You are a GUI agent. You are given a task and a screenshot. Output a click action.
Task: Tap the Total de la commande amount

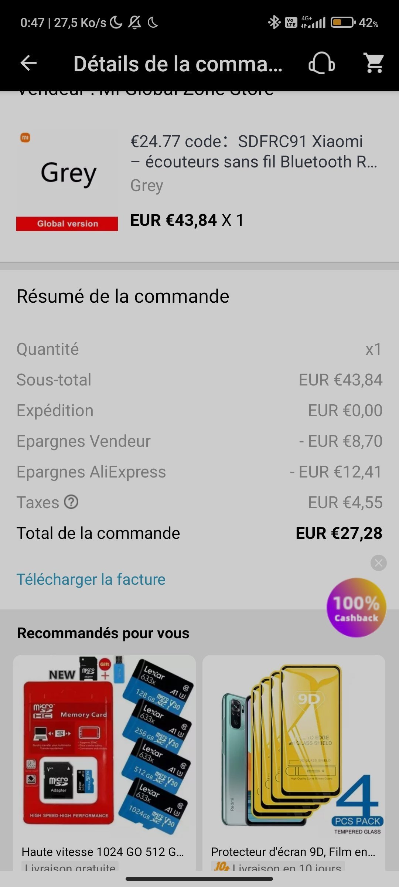pyautogui.click(x=339, y=533)
